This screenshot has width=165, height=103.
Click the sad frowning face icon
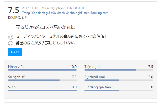(11, 44)
